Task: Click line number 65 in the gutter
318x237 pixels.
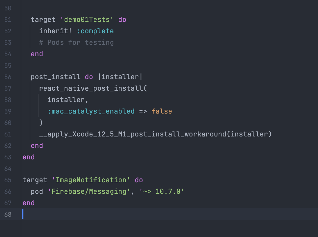Action: pos(8,180)
